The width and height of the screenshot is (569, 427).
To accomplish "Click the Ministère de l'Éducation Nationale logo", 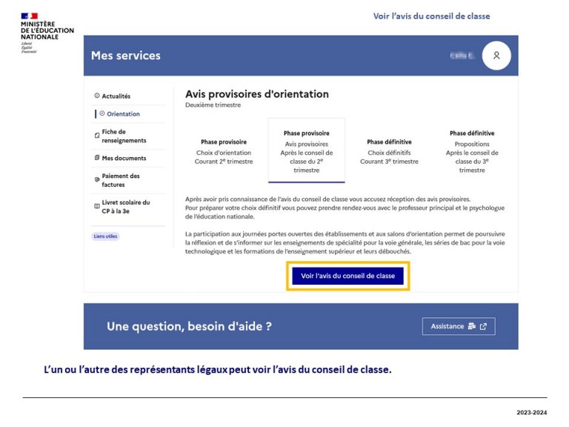I will 47,32.
